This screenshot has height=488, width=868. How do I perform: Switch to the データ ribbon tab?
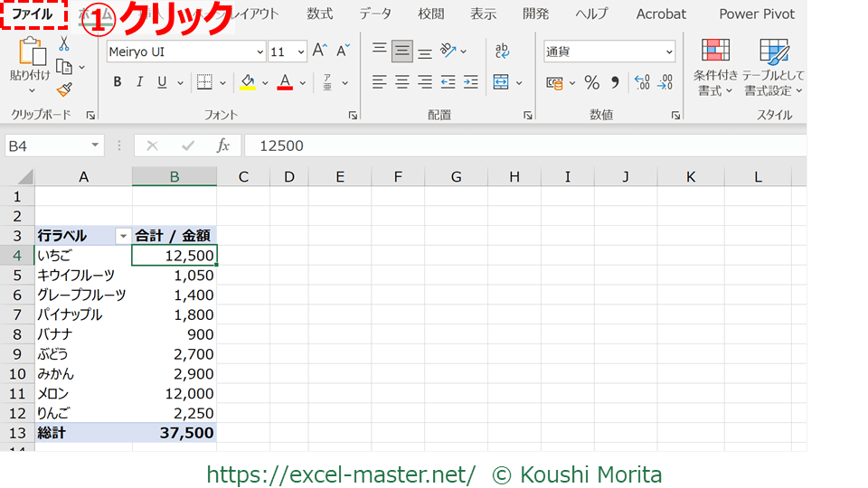(375, 14)
